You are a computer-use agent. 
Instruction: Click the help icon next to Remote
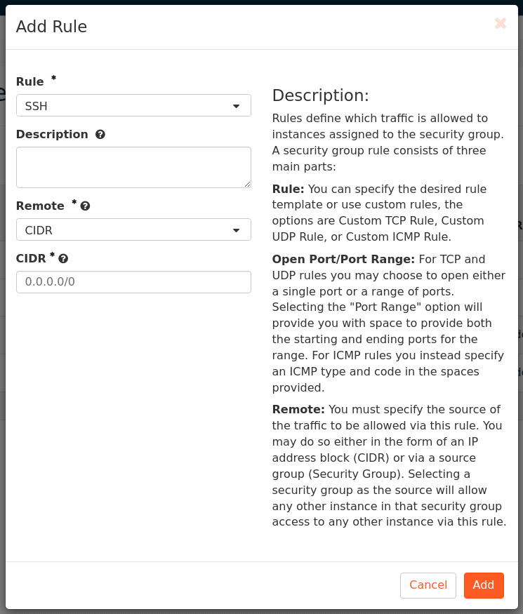coord(86,206)
